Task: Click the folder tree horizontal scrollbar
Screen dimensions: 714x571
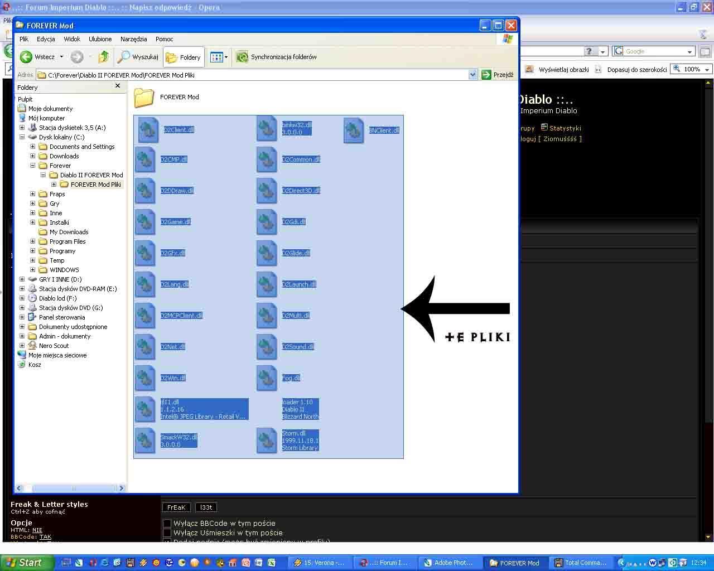Action: (x=70, y=488)
